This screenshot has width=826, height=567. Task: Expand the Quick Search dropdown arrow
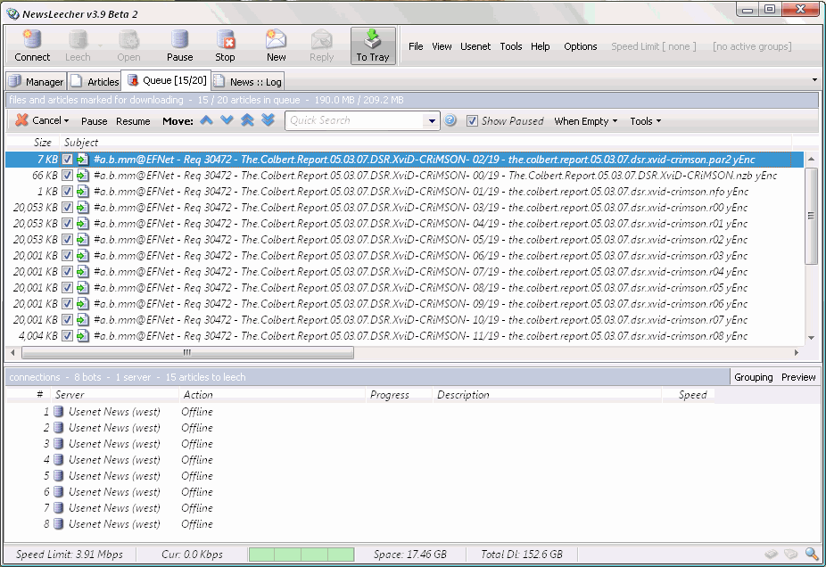click(432, 121)
